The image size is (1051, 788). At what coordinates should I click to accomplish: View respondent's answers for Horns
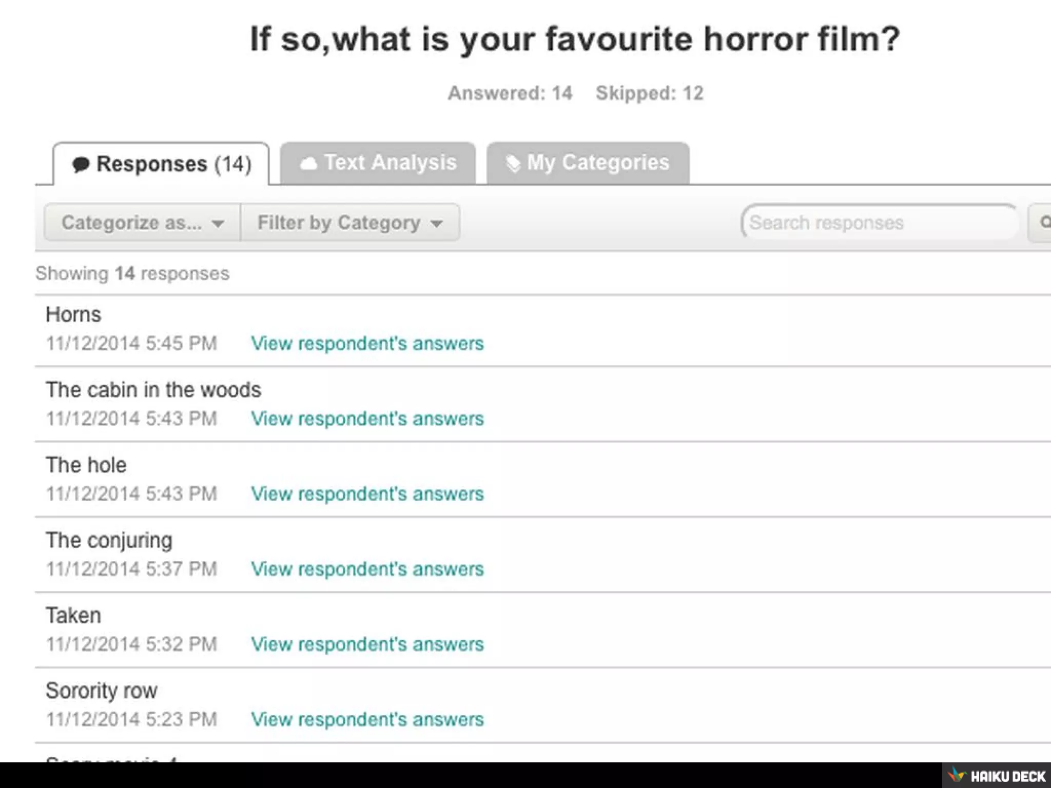click(x=367, y=343)
